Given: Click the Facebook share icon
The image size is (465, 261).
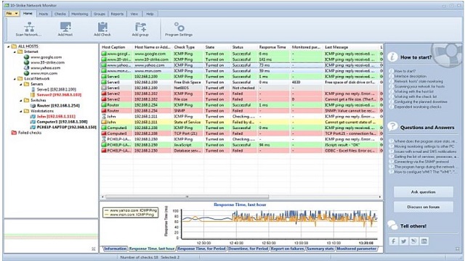Looking at the screenshot, I should coord(394,241).
